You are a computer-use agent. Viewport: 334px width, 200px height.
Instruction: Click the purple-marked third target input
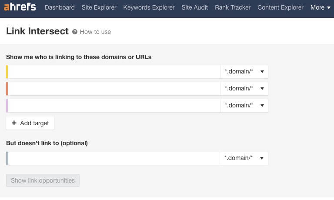(x=114, y=106)
